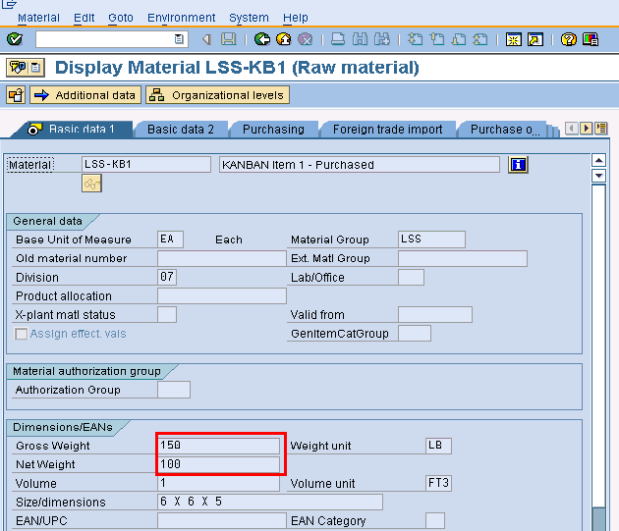Click the Gross Weight field
Image resolution: width=619 pixels, height=531 pixels.
(218, 445)
